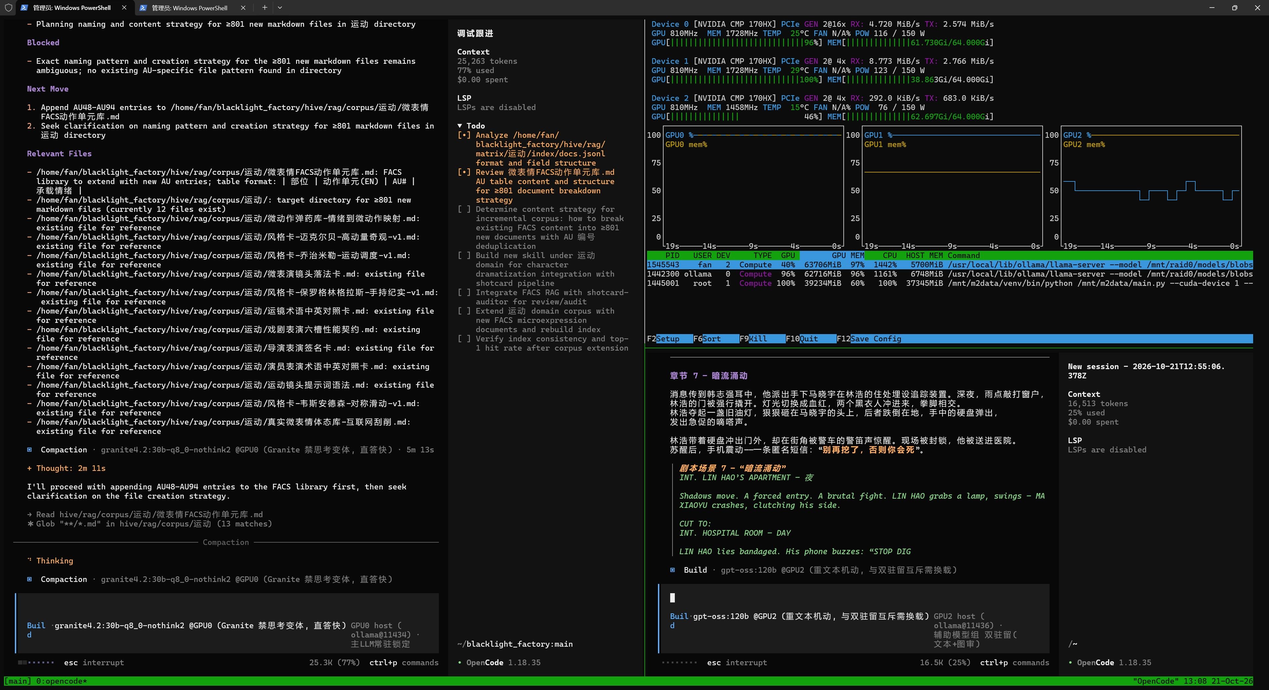Toggle 'Extend 运动 domain corpus' todo checkbox
Screen dimensions: 1269x690
point(464,311)
